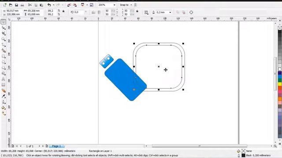Open the Welcome screen icon
The height and width of the screenshot is (158, 282).
click(92, 5)
